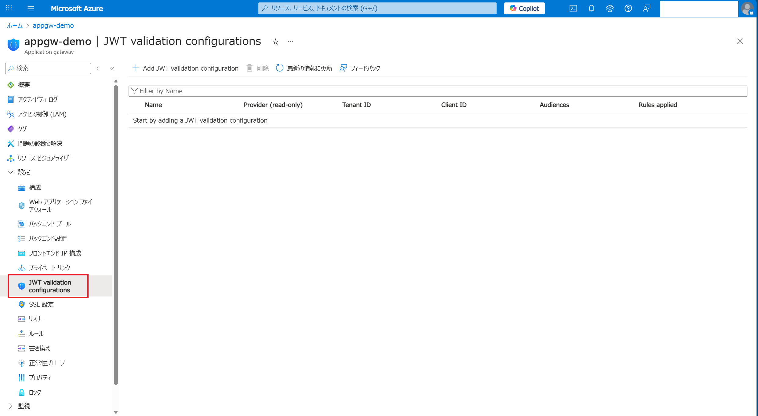
Task: Open notifications bell icon
Action: [591, 9]
